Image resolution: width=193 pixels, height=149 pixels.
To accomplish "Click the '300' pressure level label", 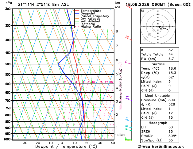I will point(9,9).
